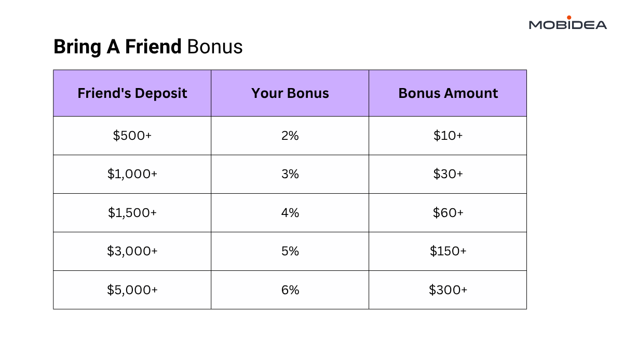This screenshot has width=623, height=346.
Task: Select the $1,000+ deposit cell
Action: (132, 174)
